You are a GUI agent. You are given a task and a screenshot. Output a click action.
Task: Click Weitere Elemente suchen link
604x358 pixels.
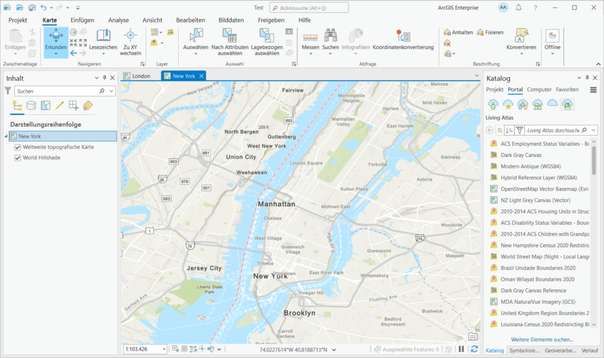pos(541,340)
